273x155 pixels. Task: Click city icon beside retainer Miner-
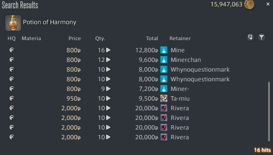pos(164,89)
